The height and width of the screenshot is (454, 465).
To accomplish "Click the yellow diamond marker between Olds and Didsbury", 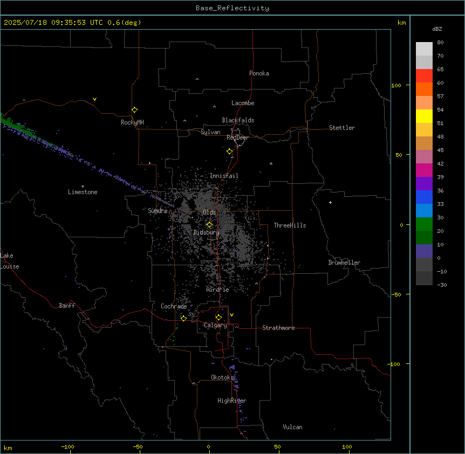I will click(210, 225).
